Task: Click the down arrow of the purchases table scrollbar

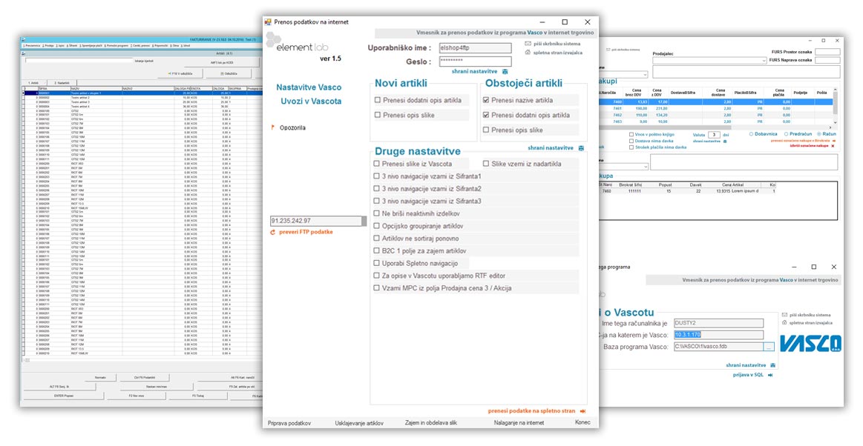Action: click(835, 122)
